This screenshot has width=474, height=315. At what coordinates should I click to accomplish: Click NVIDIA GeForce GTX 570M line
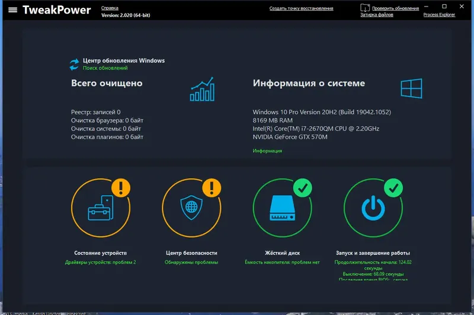tap(290, 137)
